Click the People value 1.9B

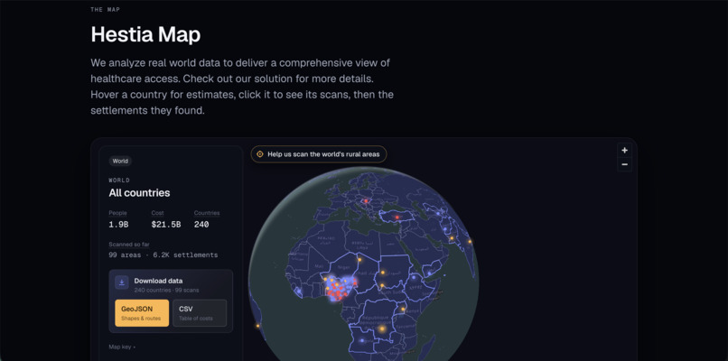119,225
